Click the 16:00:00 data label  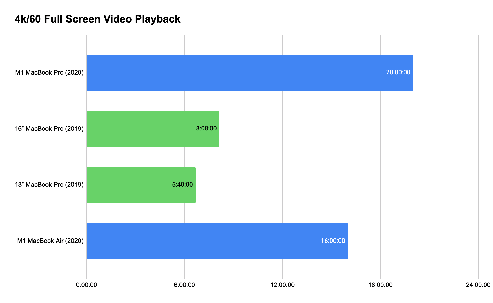333,241
